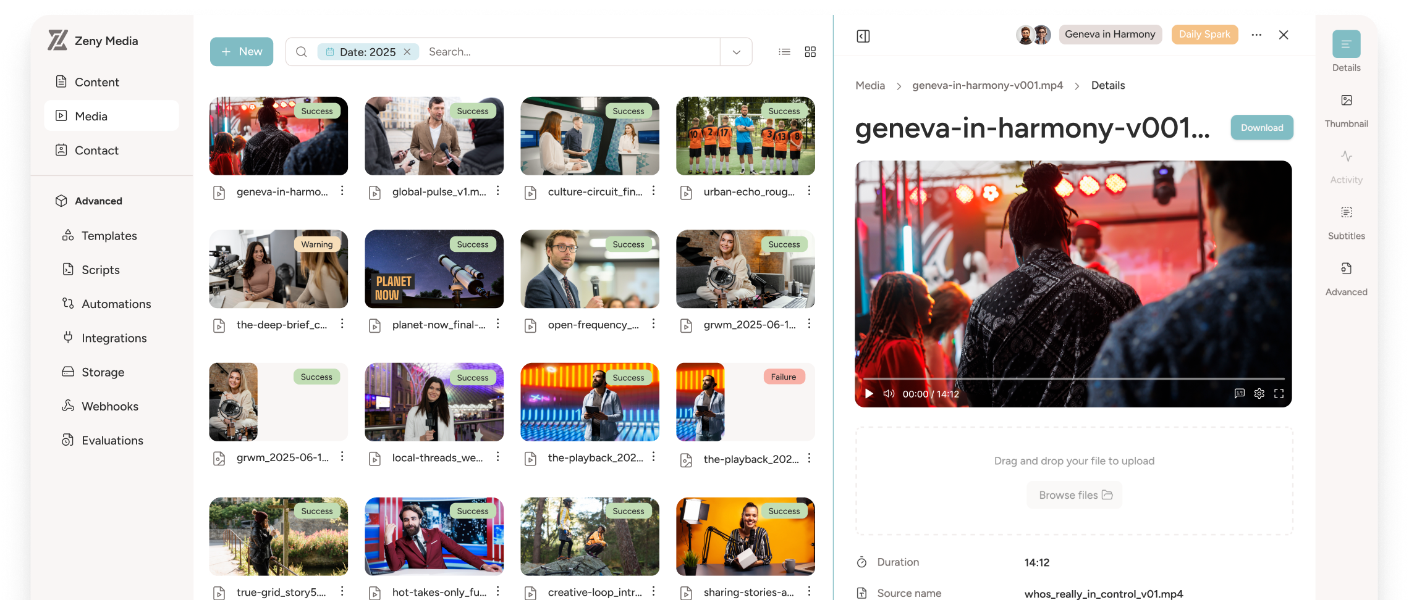This screenshot has height=600, width=1409.
Task: Open options menu for global-pulse_v1 video
Action: (497, 191)
